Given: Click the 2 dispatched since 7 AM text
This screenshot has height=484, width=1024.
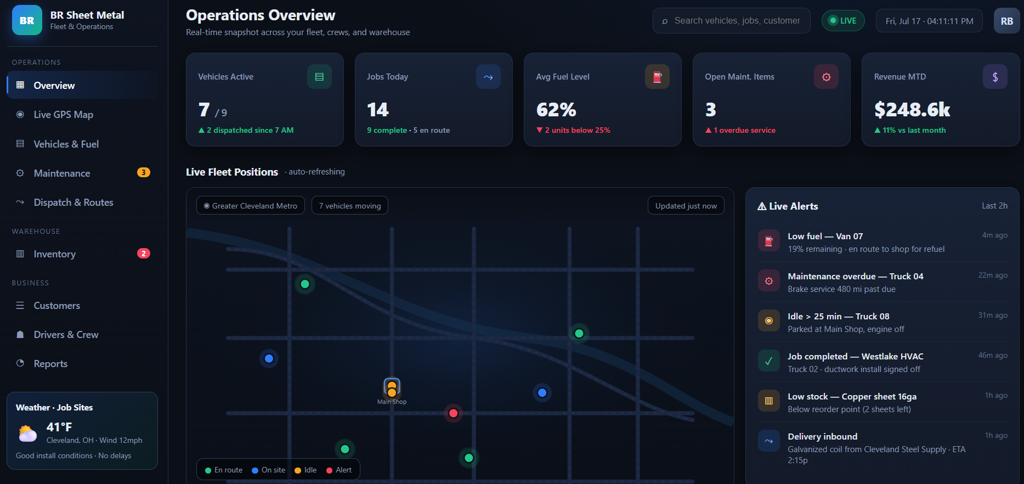Looking at the screenshot, I should [246, 130].
